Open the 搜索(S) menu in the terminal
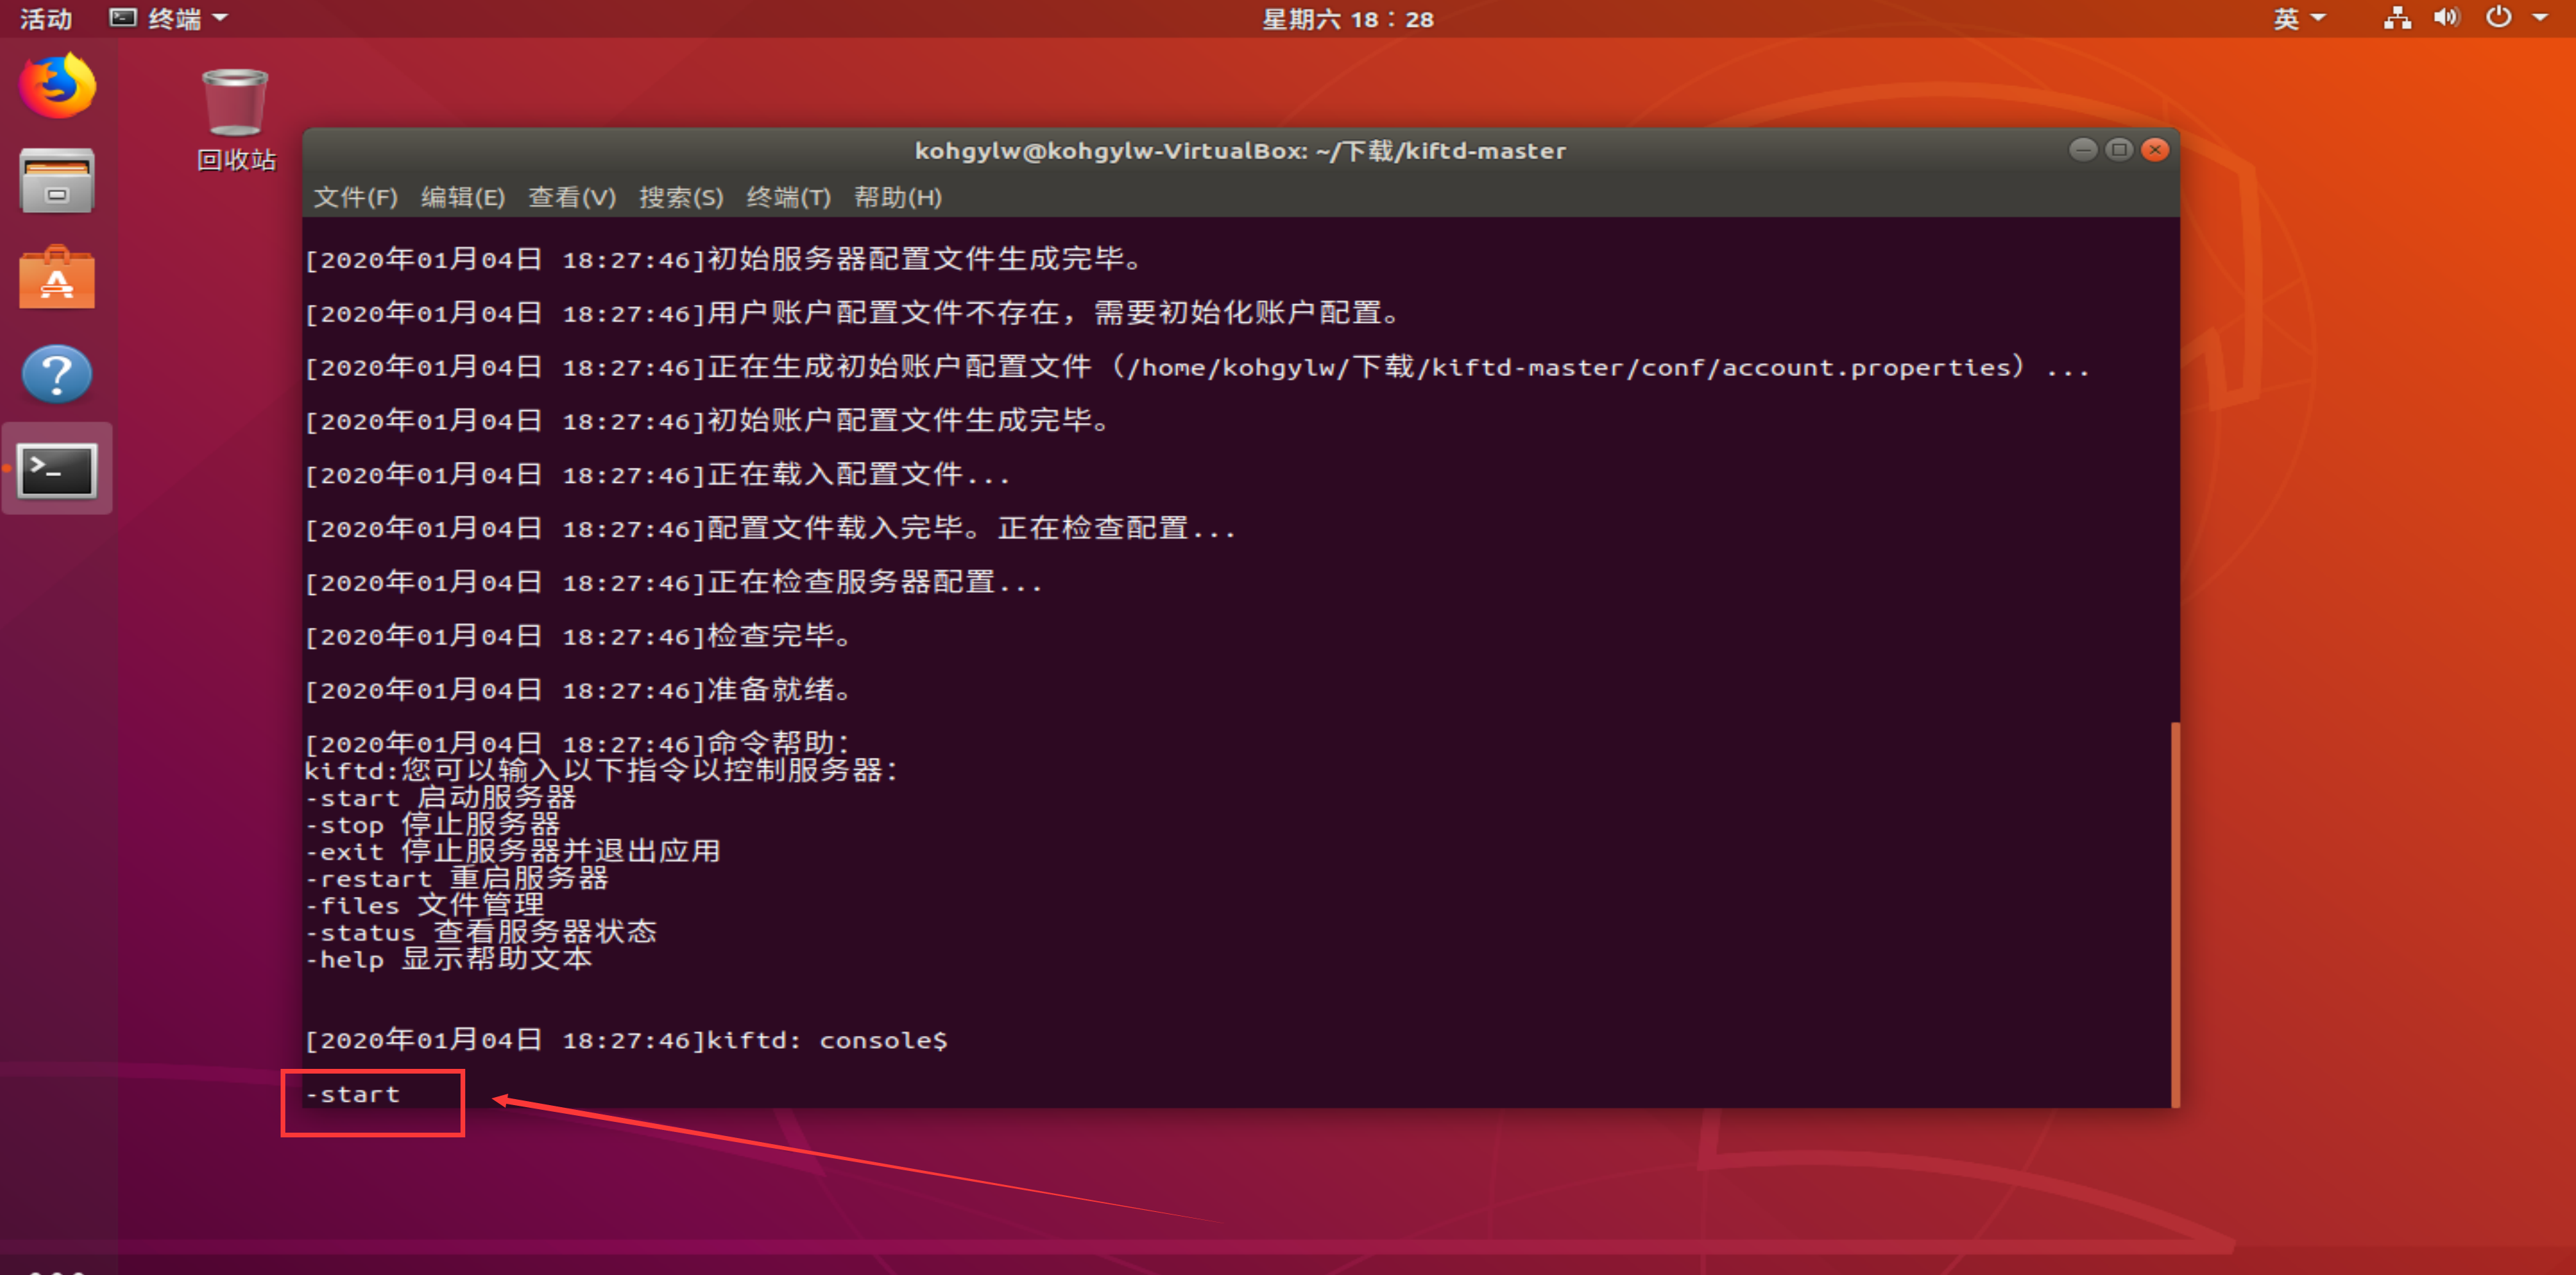 coord(681,197)
